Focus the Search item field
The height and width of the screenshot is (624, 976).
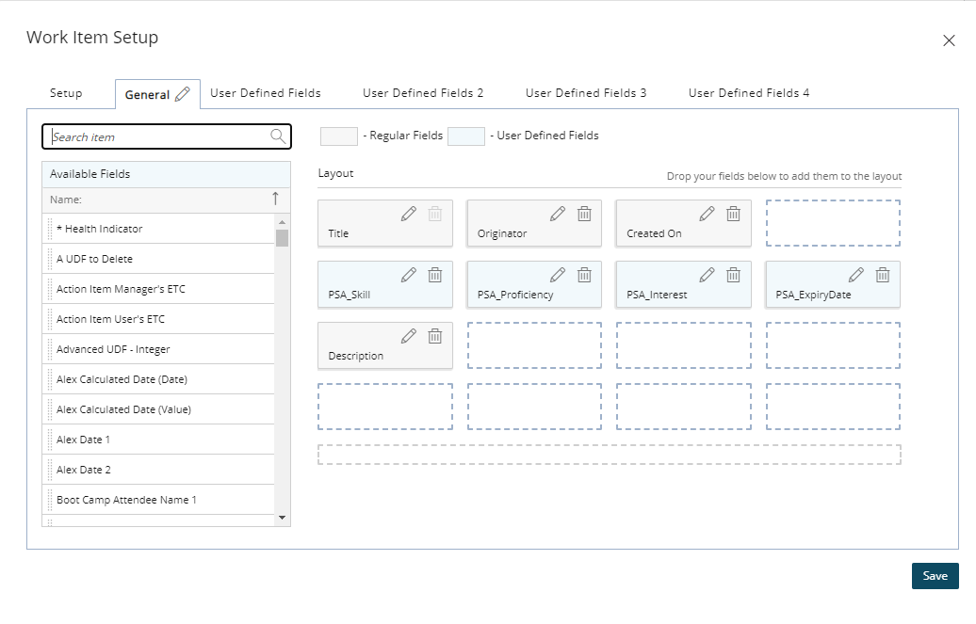pos(166,136)
